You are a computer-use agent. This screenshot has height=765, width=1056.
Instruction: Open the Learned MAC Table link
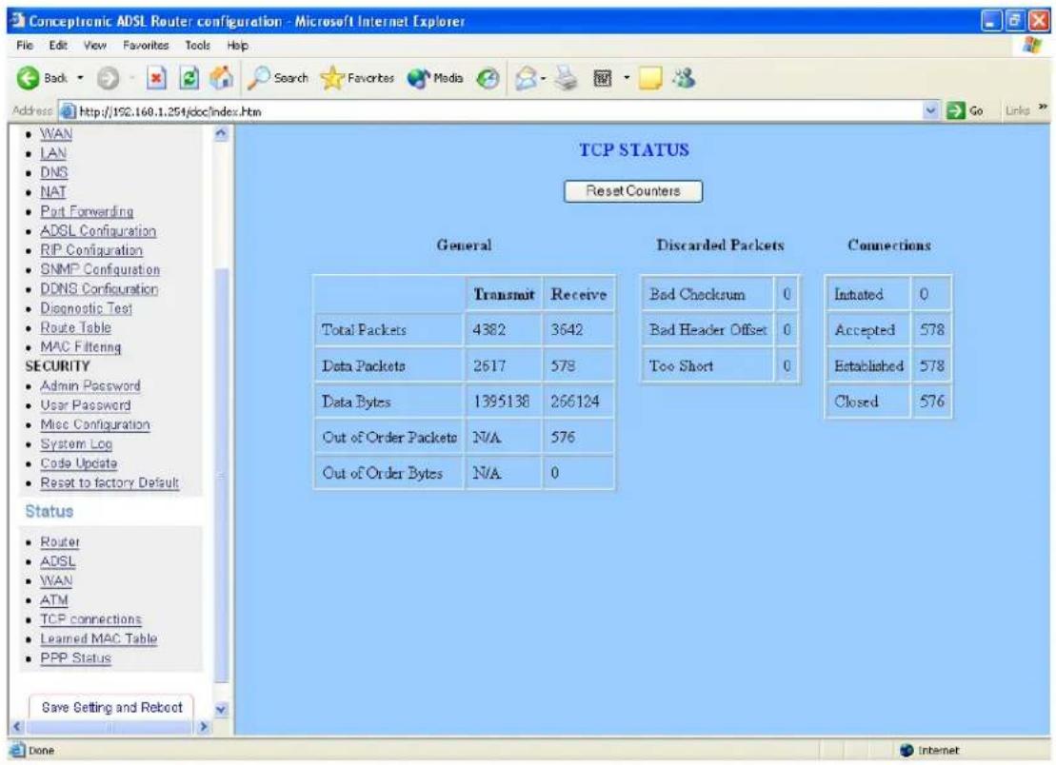point(98,639)
